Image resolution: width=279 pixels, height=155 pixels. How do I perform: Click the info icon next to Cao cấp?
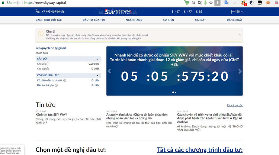tap(48, 69)
